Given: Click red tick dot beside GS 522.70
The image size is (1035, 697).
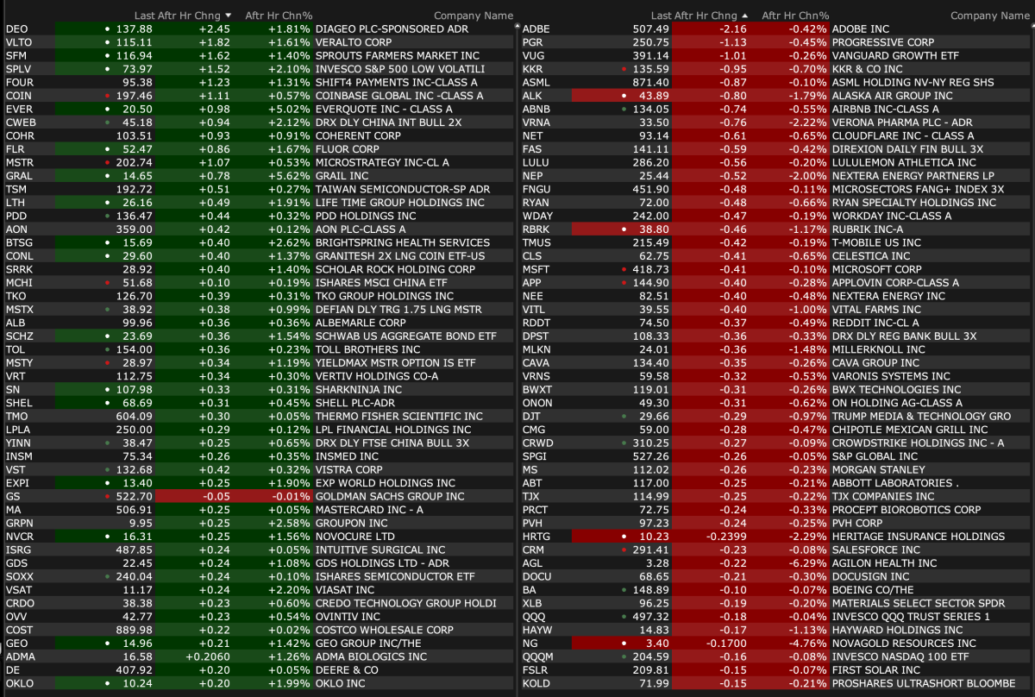Looking at the screenshot, I should (x=107, y=496).
